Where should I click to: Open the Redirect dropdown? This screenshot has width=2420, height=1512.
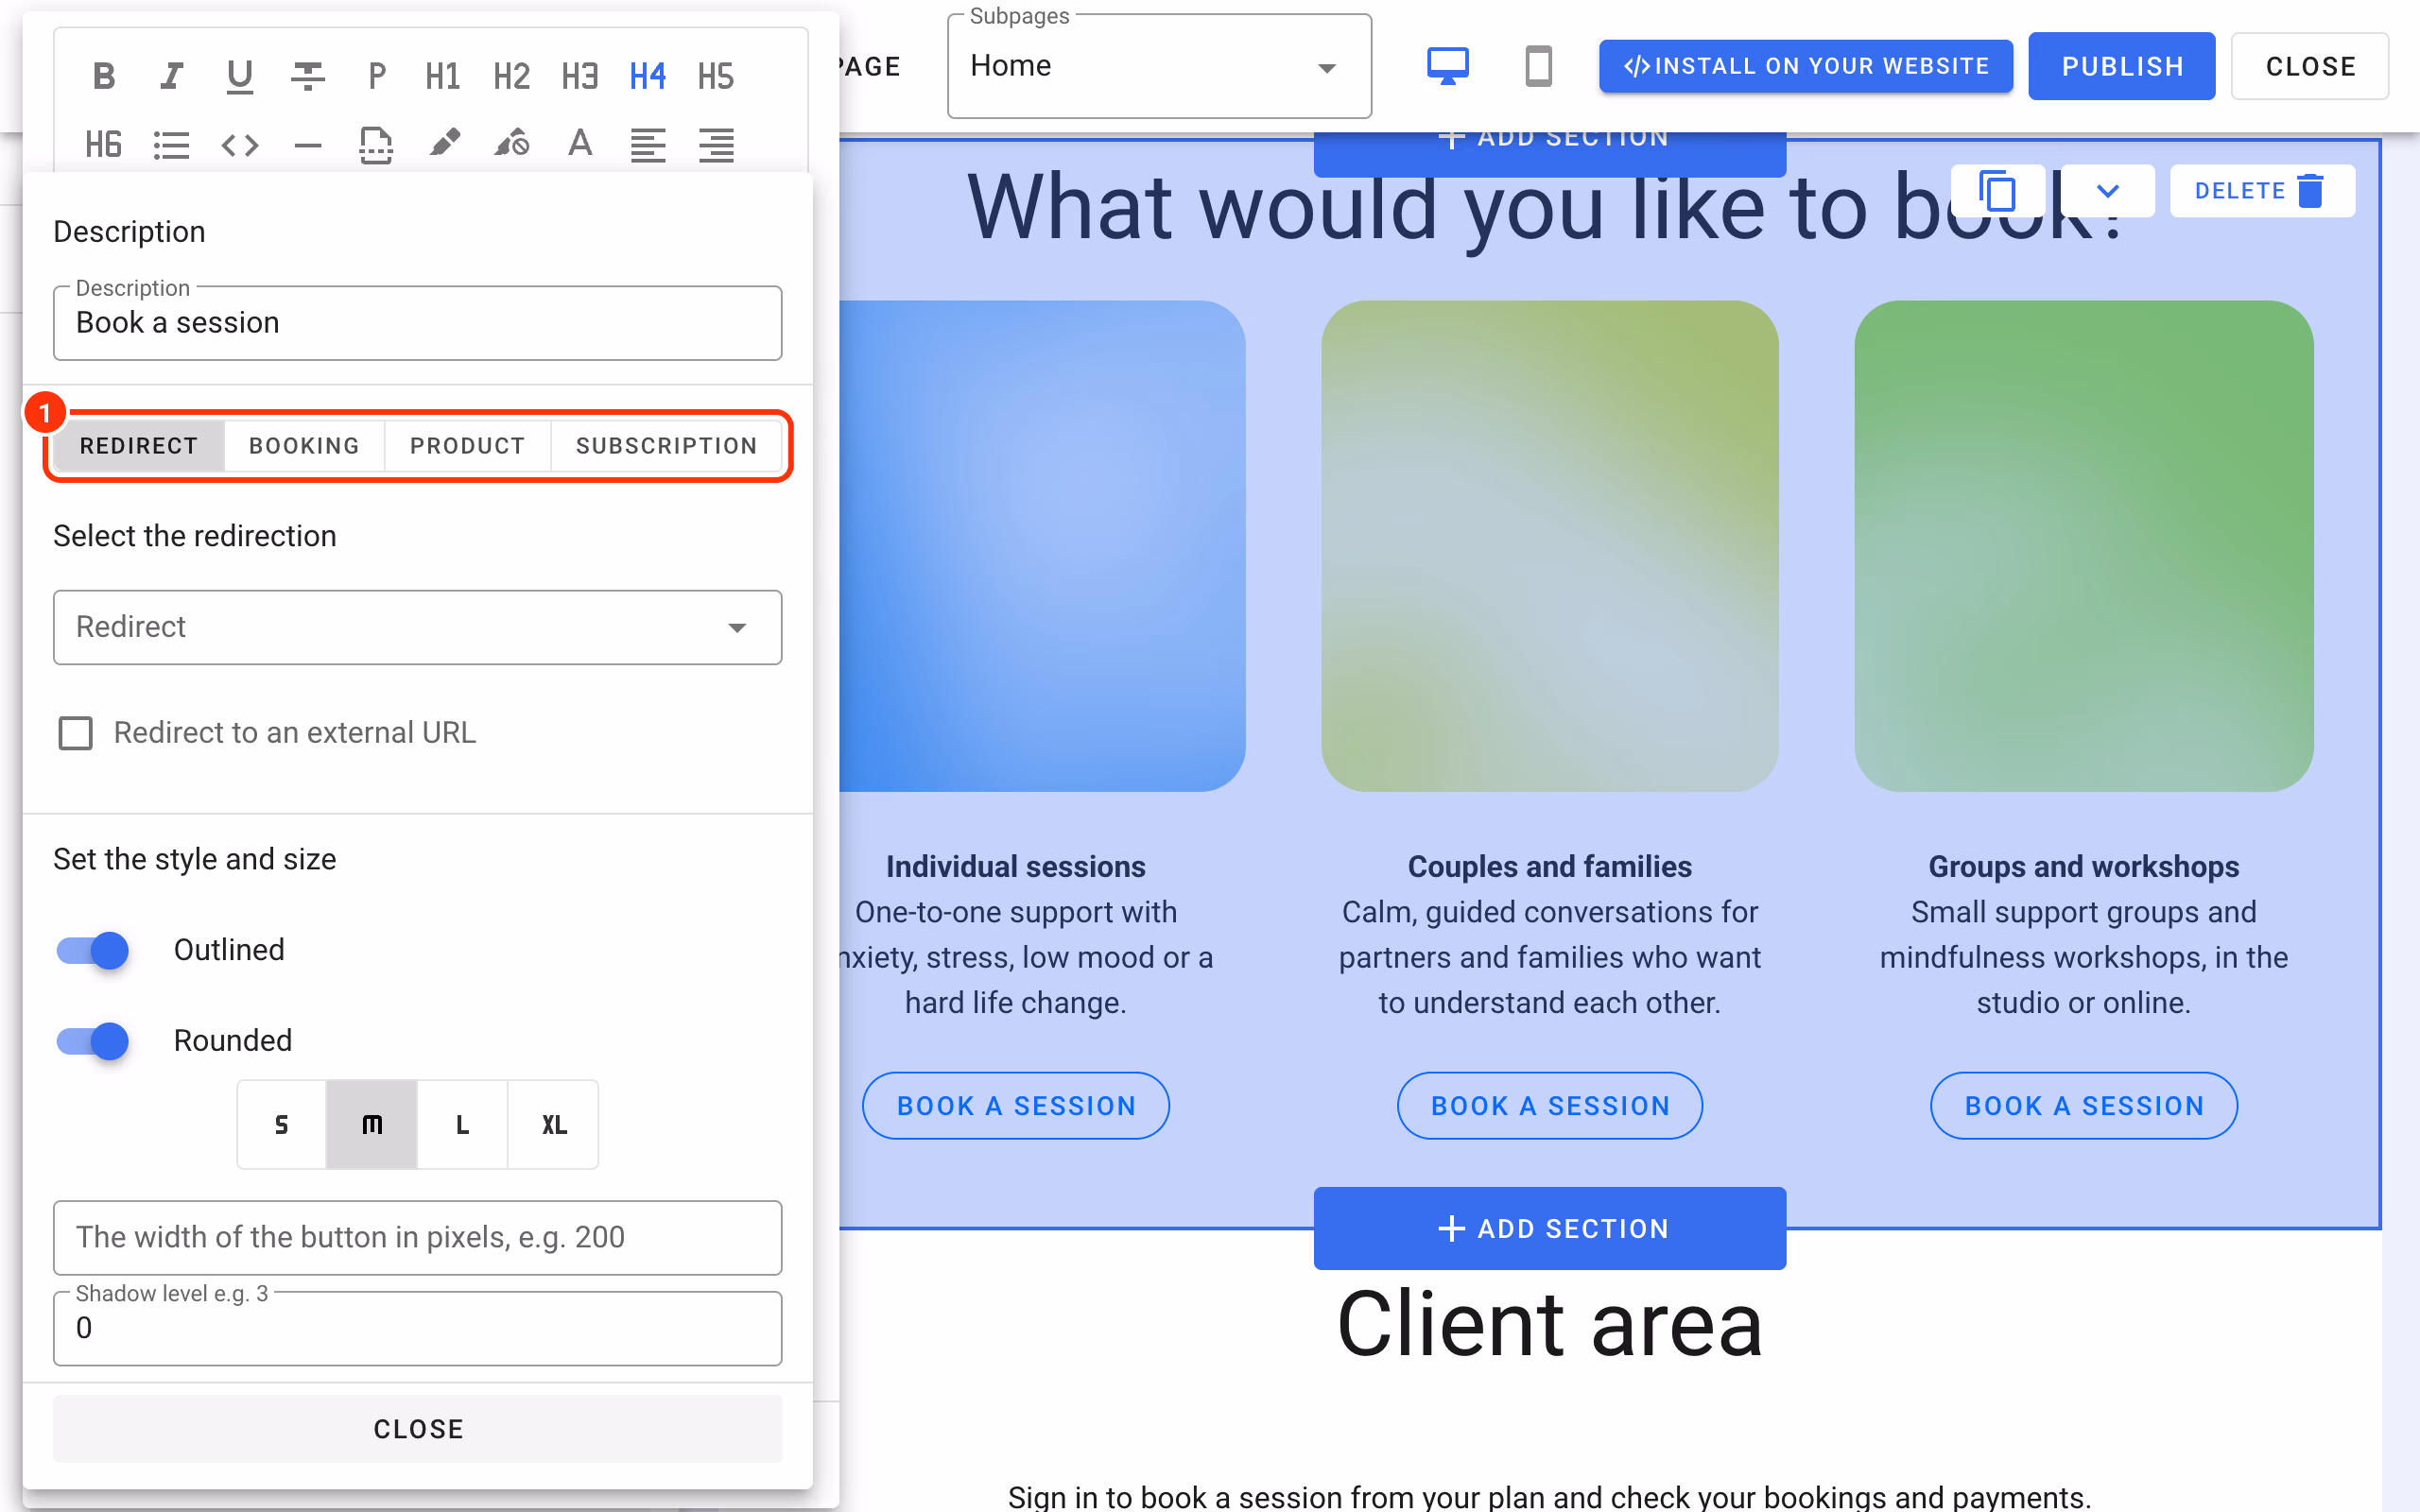click(x=417, y=627)
